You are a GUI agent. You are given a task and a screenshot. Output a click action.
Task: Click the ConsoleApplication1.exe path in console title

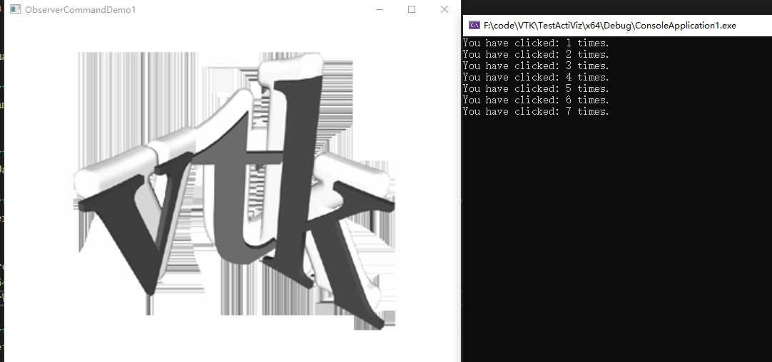pos(610,26)
